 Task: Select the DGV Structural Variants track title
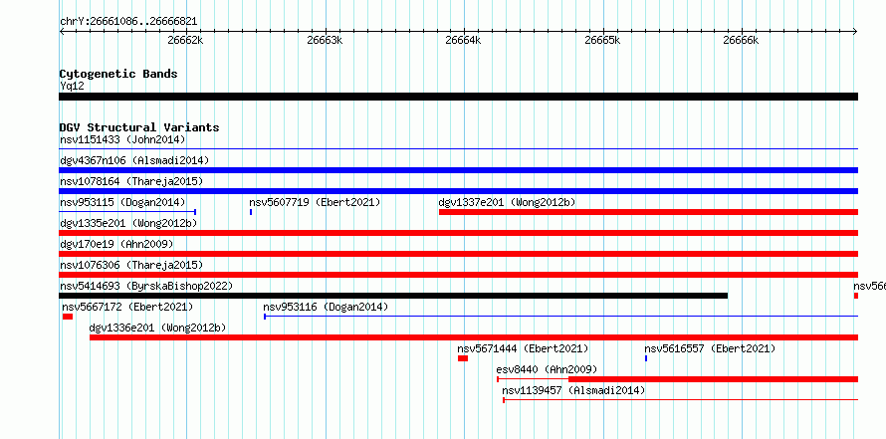(139, 127)
